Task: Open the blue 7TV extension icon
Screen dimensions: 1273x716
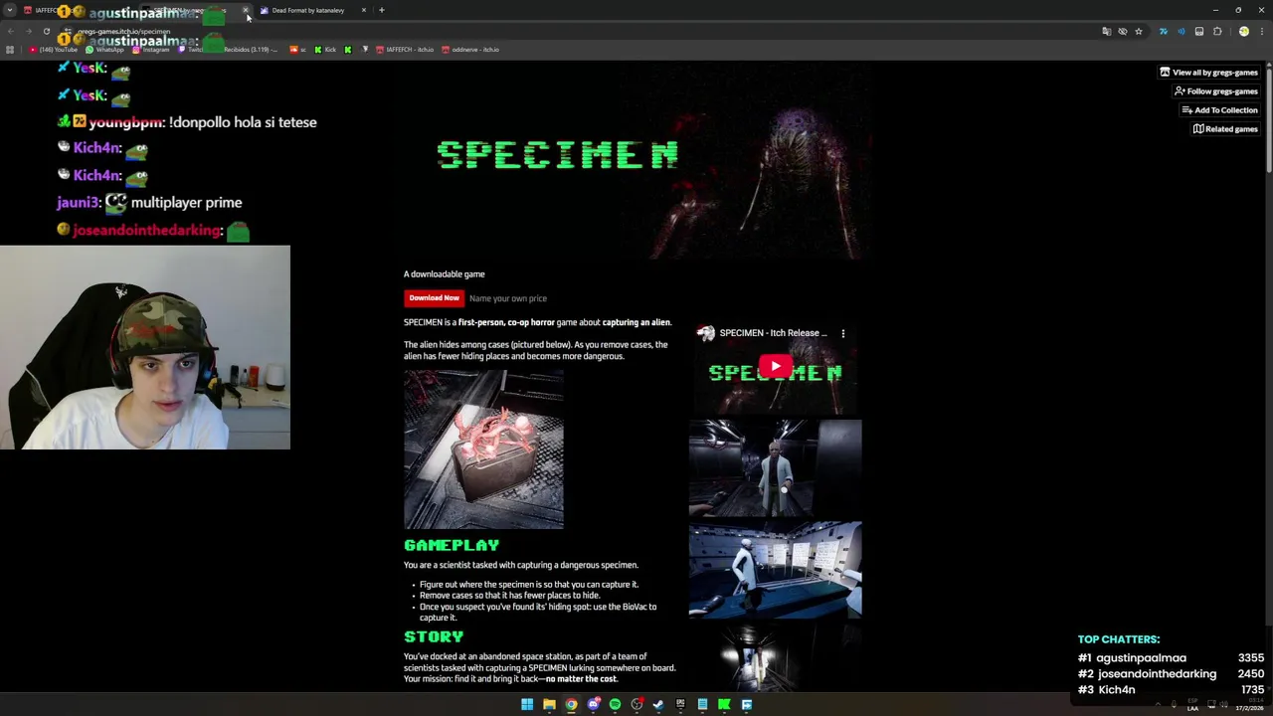Action: point(1164,32)
